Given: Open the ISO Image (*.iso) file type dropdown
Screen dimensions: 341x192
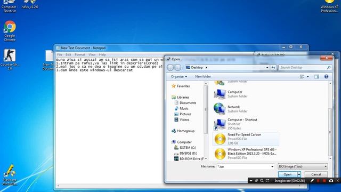Looking at the screenshot, I should click(x=303, y=166).
